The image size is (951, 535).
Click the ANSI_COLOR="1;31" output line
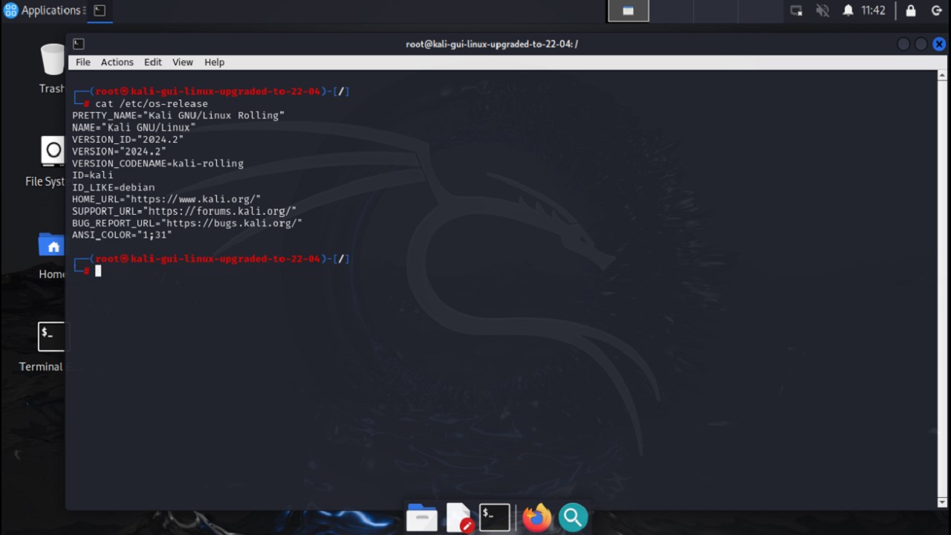point(122,235)
